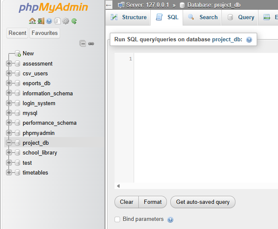This screenshot has height=229, width=278.
Task: Click the help icon next to Bind parameters
Action: [170, 220]
